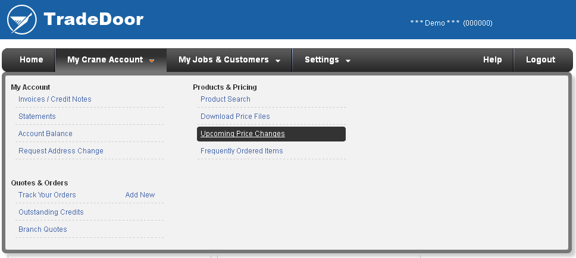Expand the Settings dropdown arrow
This screenshot has height=258, width=576.
coord(348,61)
